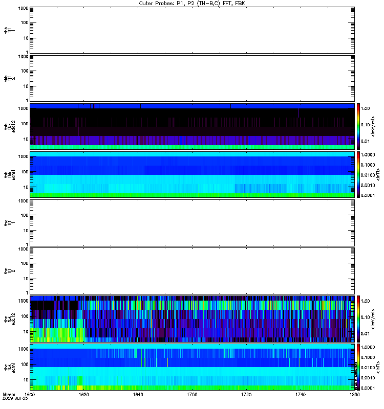
Task: Click inside the thb fbk edc12 spectrogram
Action: [192, 126]
